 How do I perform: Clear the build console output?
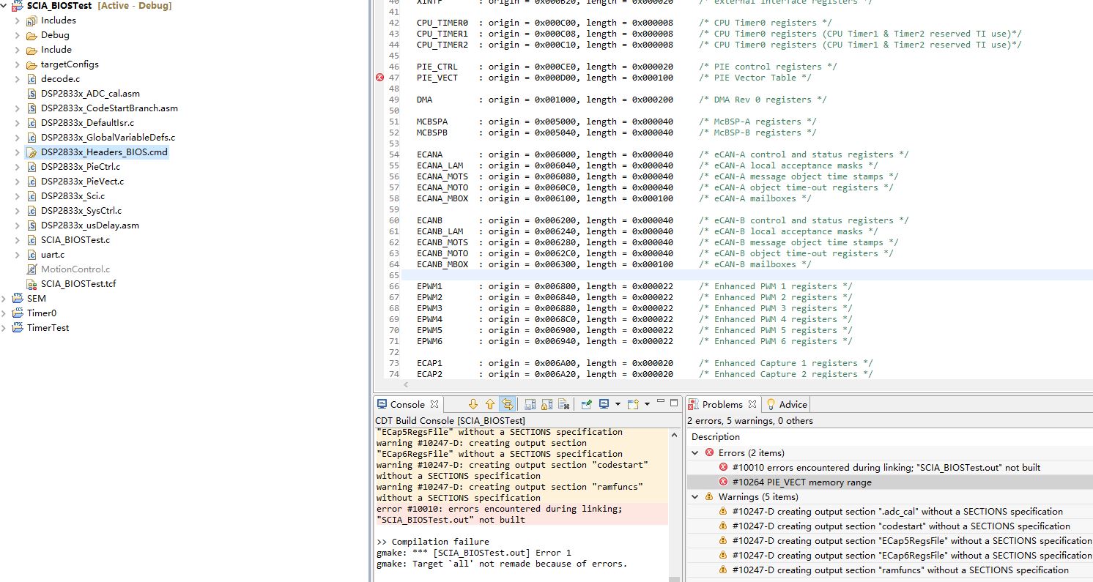coord(564,404)
